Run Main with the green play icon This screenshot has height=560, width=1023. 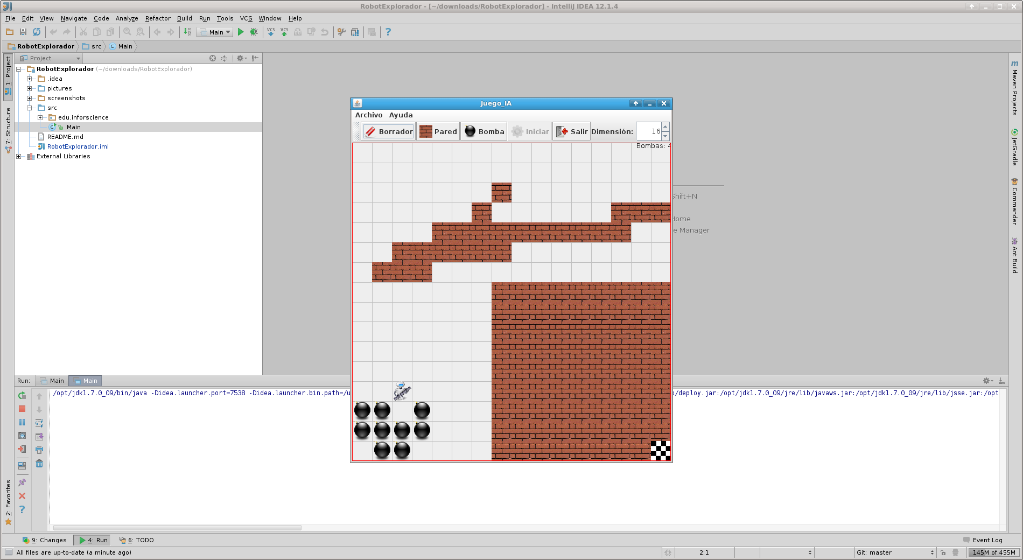241,32
